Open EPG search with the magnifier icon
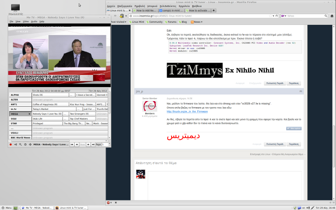Viewport: 336px width, 210px height. (21, 145)
